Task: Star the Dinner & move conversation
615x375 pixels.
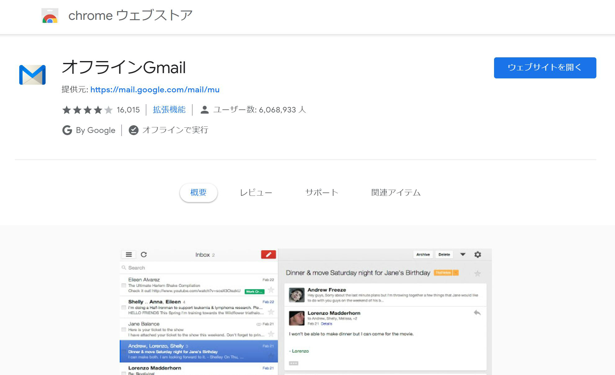Action: click(x=477, y=273)
